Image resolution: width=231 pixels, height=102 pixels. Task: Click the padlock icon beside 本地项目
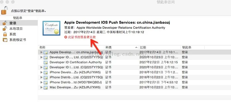point(5,28)
